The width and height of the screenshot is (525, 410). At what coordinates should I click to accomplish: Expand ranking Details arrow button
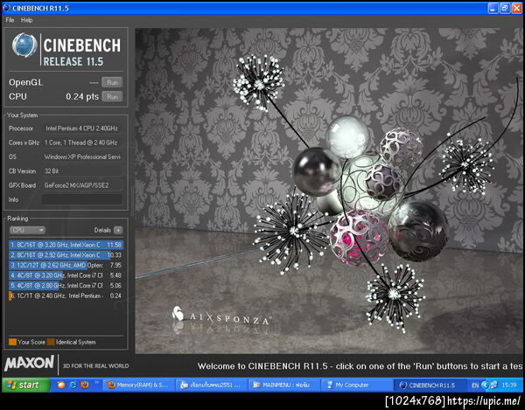(118, 230)
